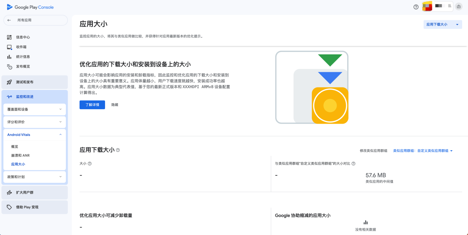Open the 信息中心 section icon
The image size is (468, 235).
pyautogui.click(x=9, y=37)
